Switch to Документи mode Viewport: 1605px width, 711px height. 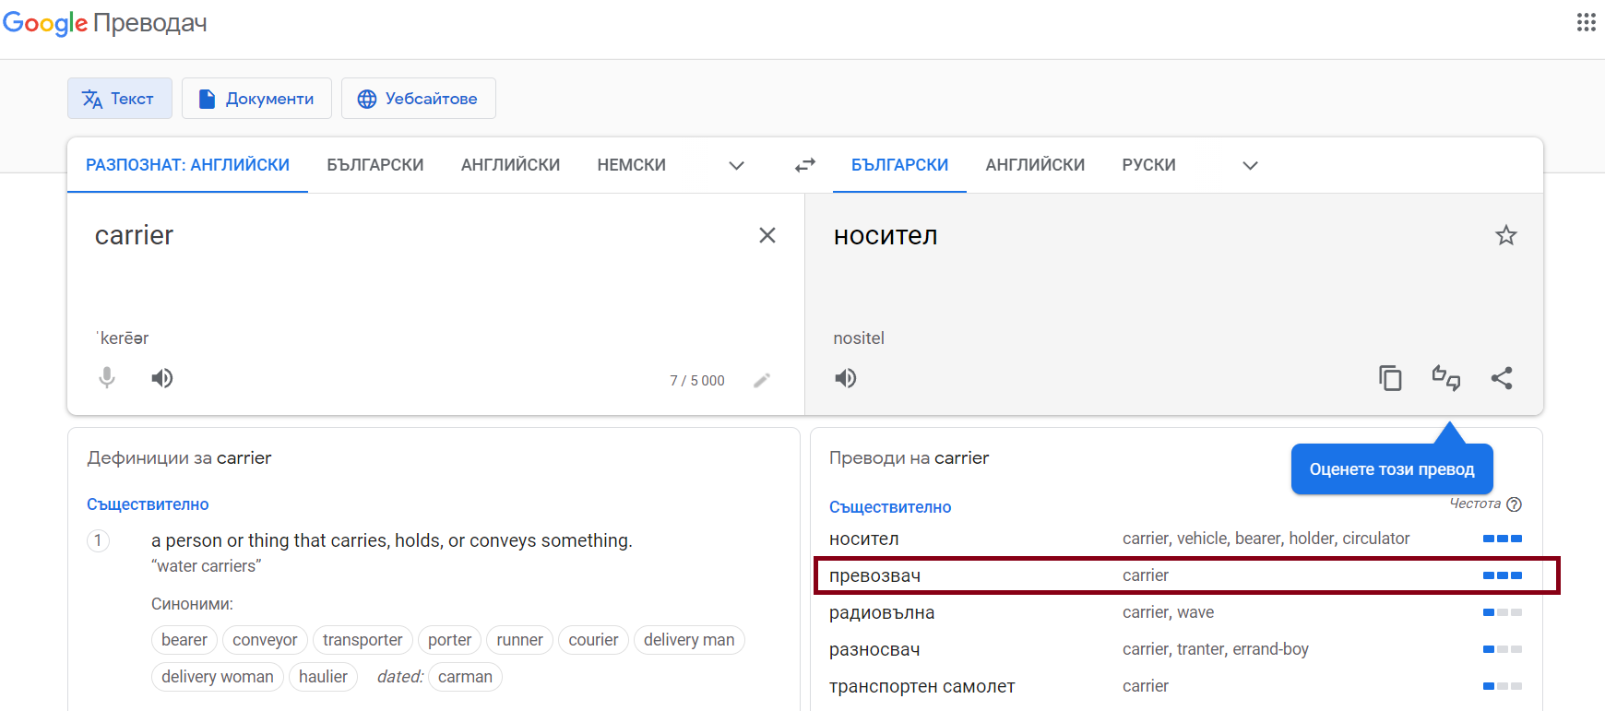[256, 99]
